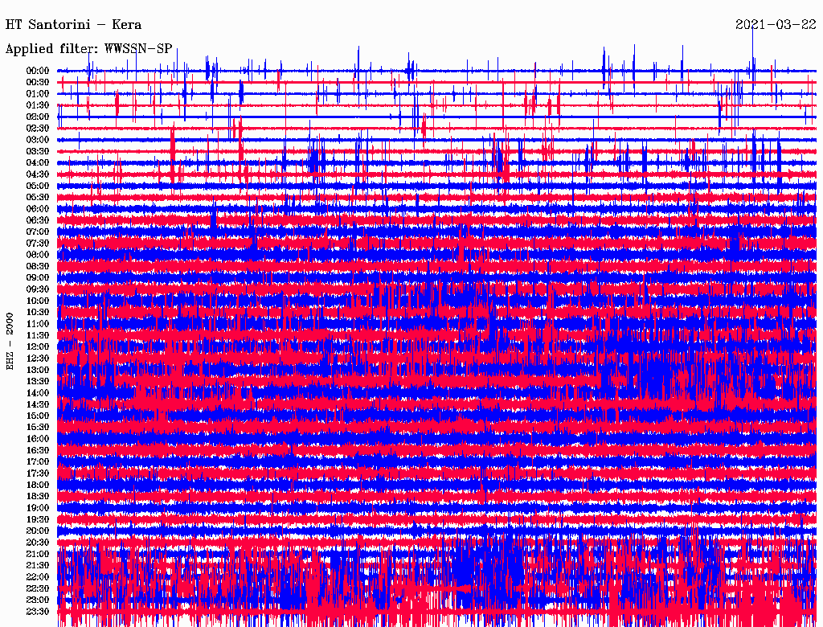Select the 05:30 time row label

38,198
